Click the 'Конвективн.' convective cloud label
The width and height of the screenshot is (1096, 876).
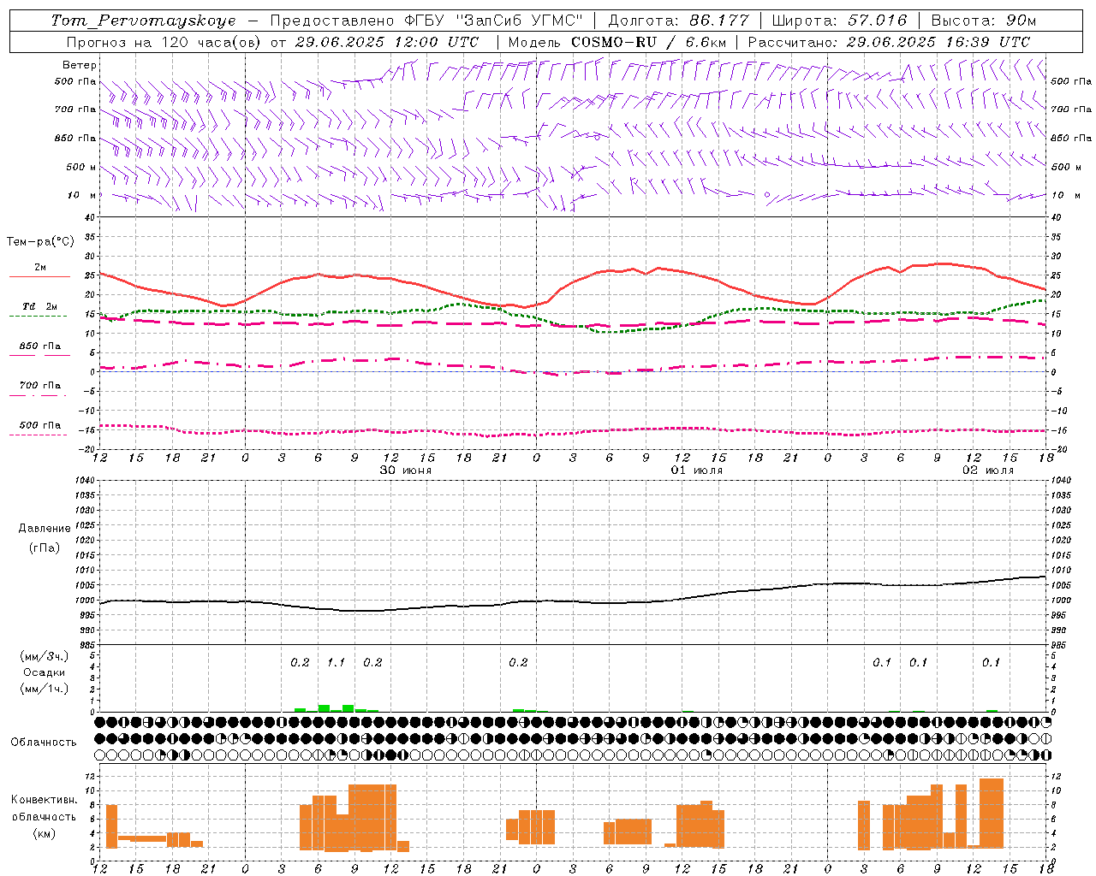click(44, 800)
